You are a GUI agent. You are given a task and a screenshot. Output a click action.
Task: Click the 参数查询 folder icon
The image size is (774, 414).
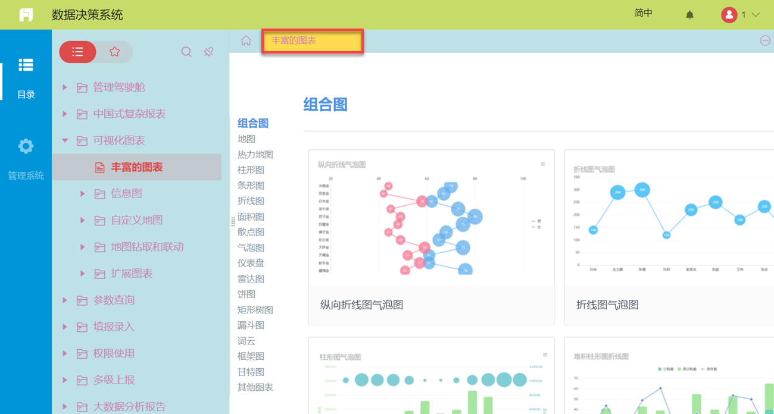point(82,300)
